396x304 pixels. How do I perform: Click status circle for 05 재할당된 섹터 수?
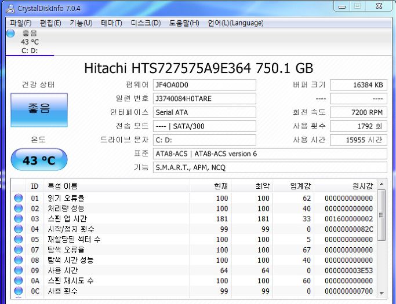coord(19,239)
